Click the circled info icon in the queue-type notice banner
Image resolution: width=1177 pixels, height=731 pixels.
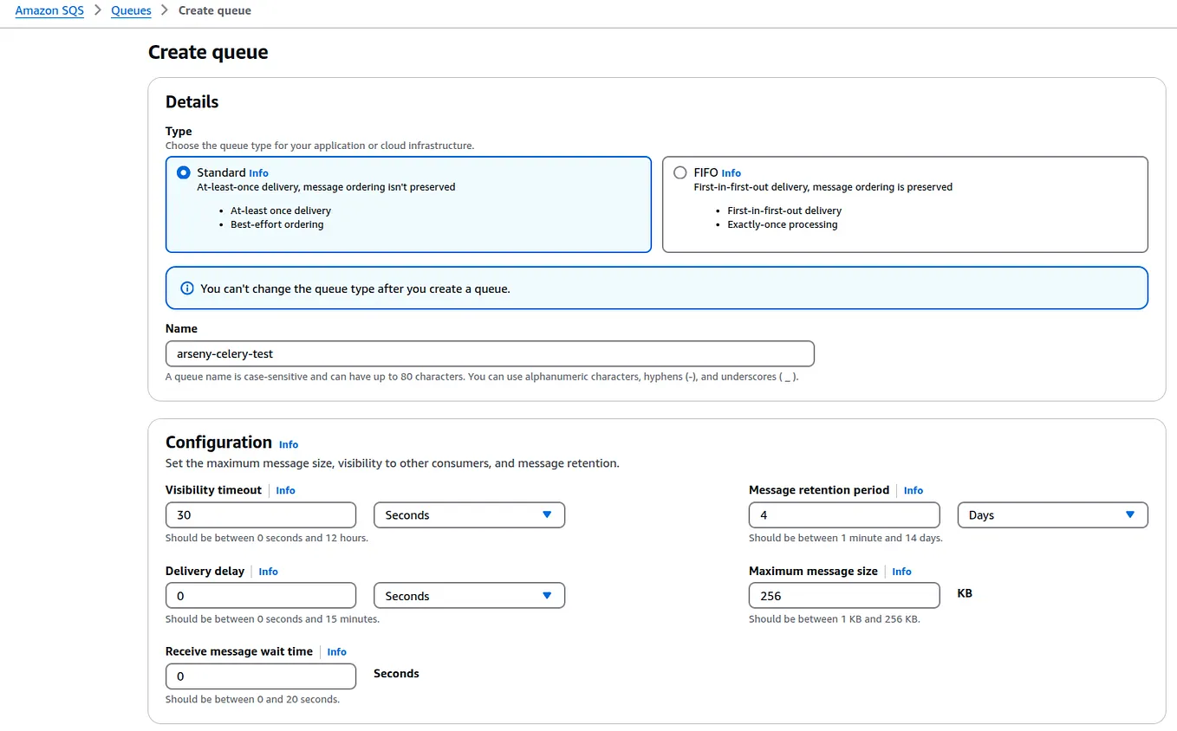click(x=187, y=288)
